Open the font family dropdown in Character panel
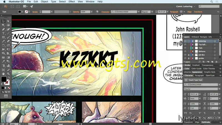This screenshot has height=125, width=222. 220,85
